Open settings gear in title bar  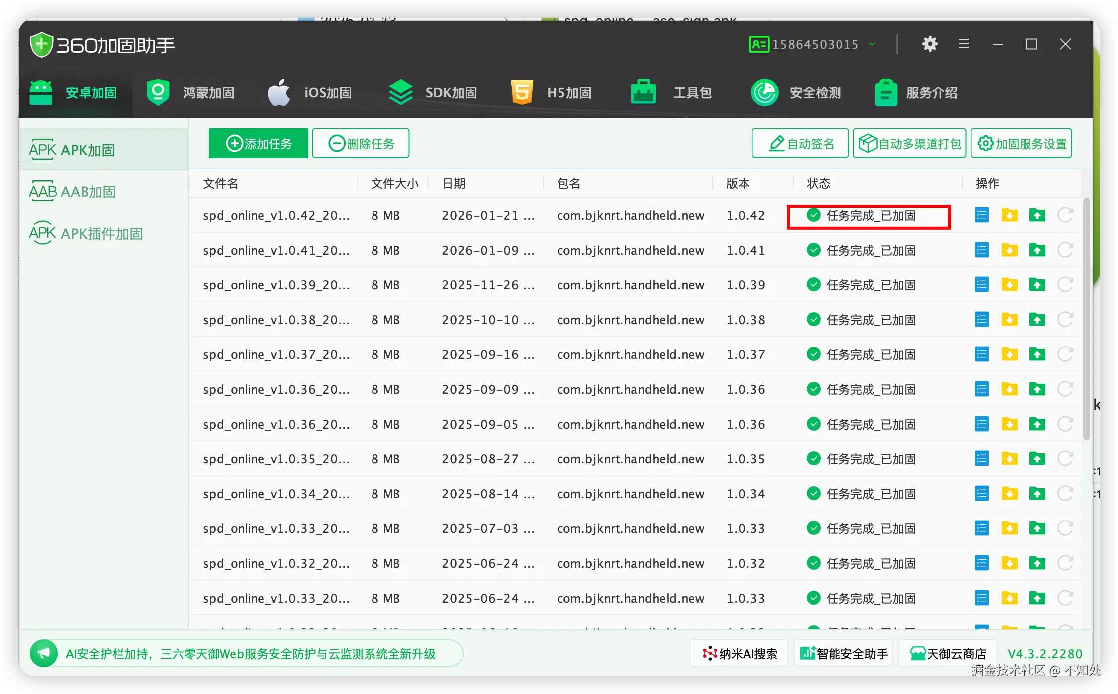[930, 44]
